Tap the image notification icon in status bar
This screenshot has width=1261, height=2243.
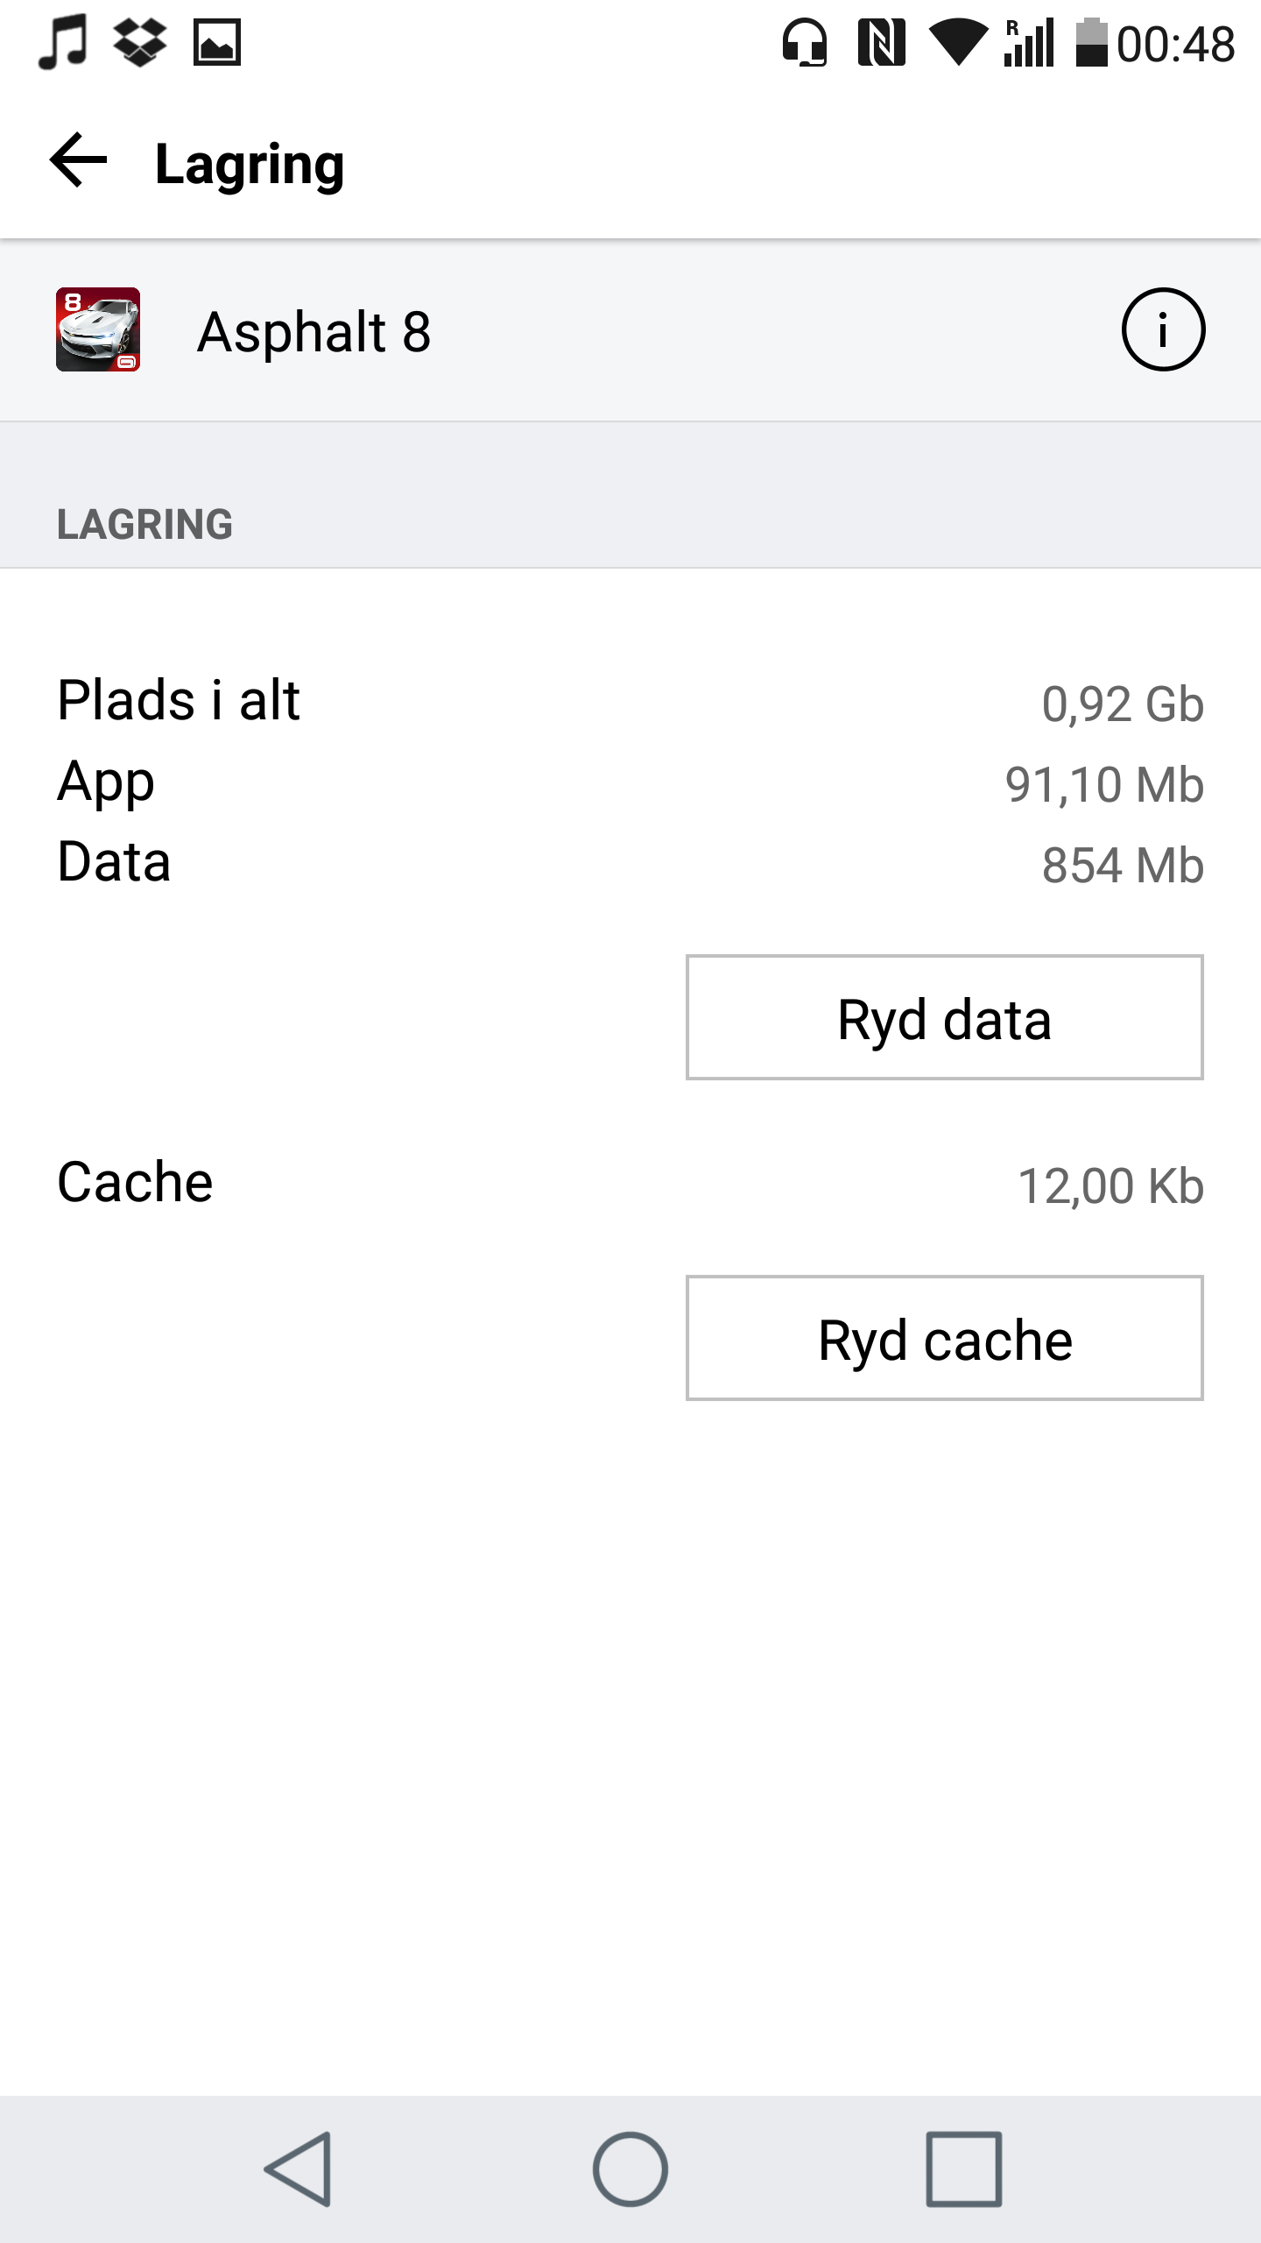(216, 42)
